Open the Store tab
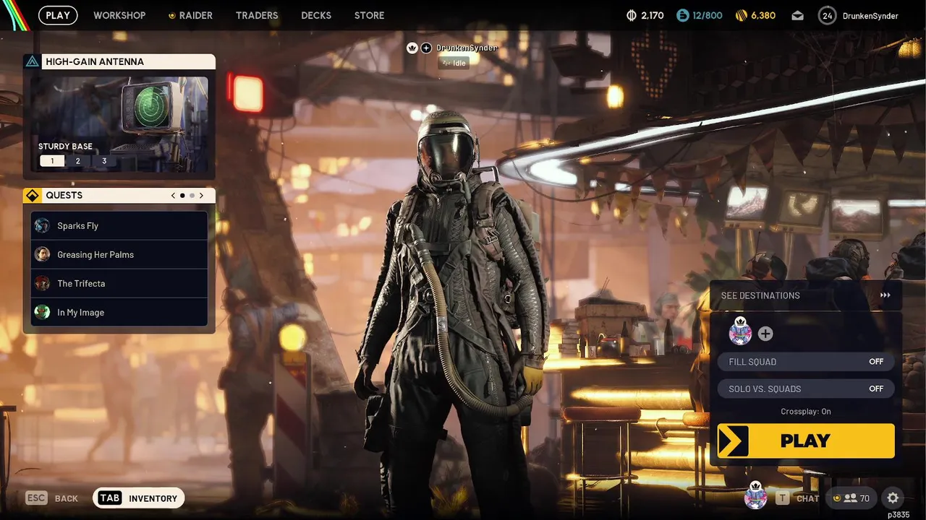 [x=370, y=15]
